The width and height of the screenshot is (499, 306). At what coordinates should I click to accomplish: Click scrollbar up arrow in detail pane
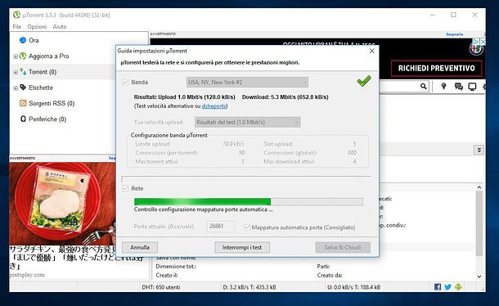[479, 187]
